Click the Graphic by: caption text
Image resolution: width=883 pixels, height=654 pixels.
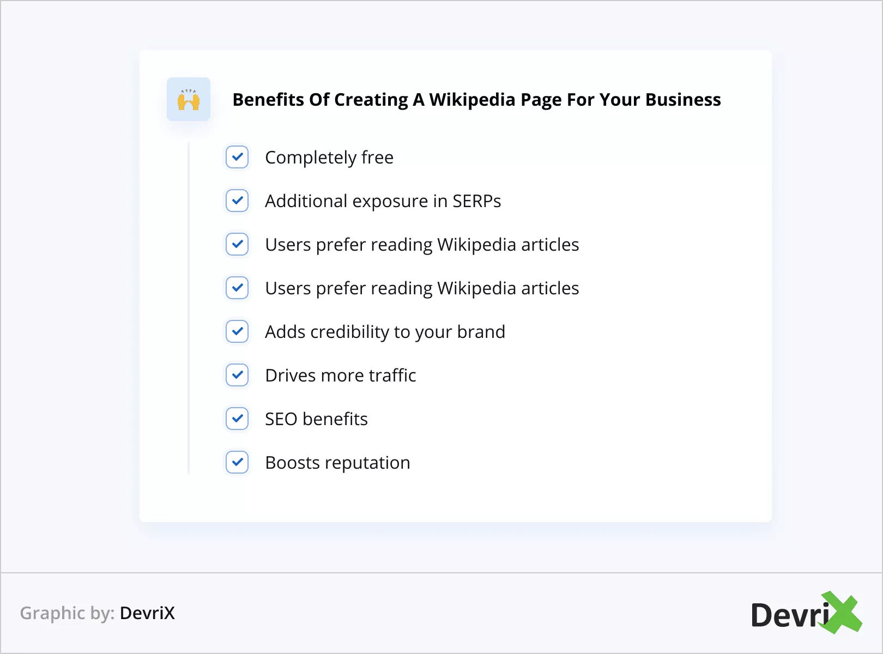(67, 613)
